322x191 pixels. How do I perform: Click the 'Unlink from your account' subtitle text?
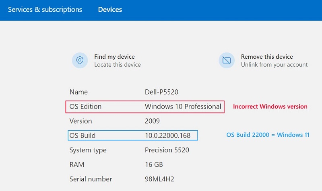274,65
